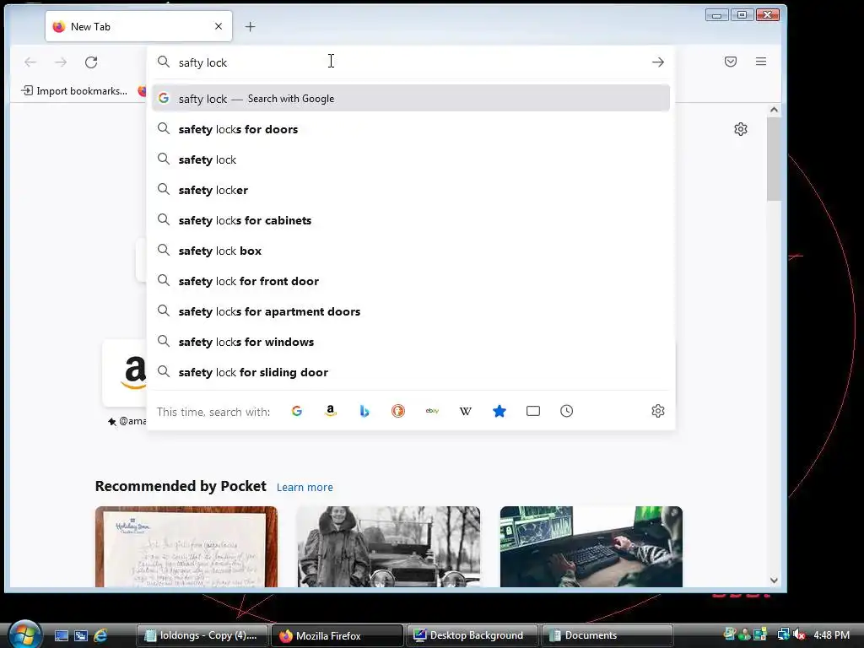
Task: Search this time with eBay icon
Action: click(432, 411)
